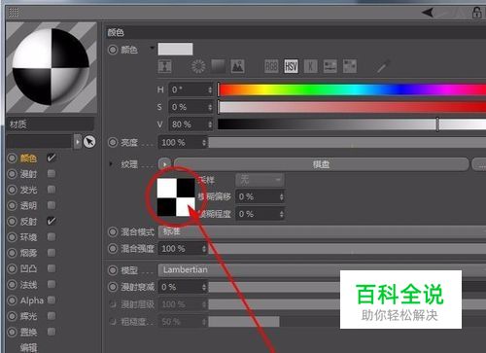Screen dimensions: 486x353
Task: Select the 反射 channel in the list
Action: point(28,222)
